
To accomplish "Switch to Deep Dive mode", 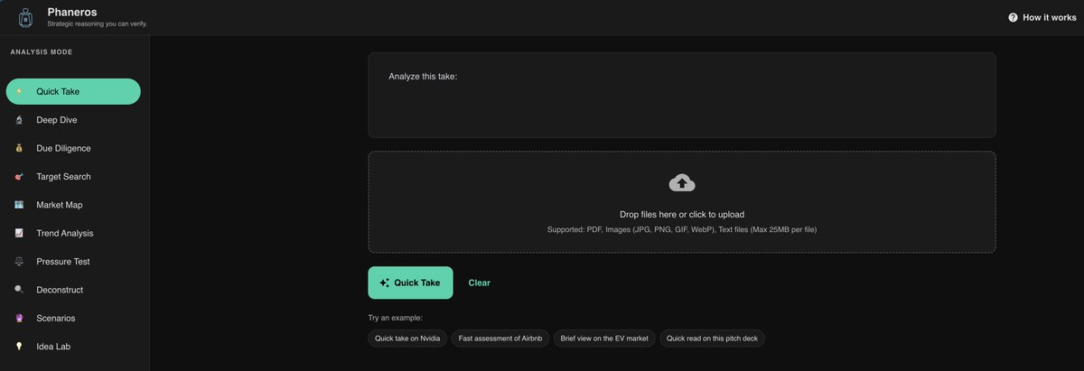I will 73,120.
